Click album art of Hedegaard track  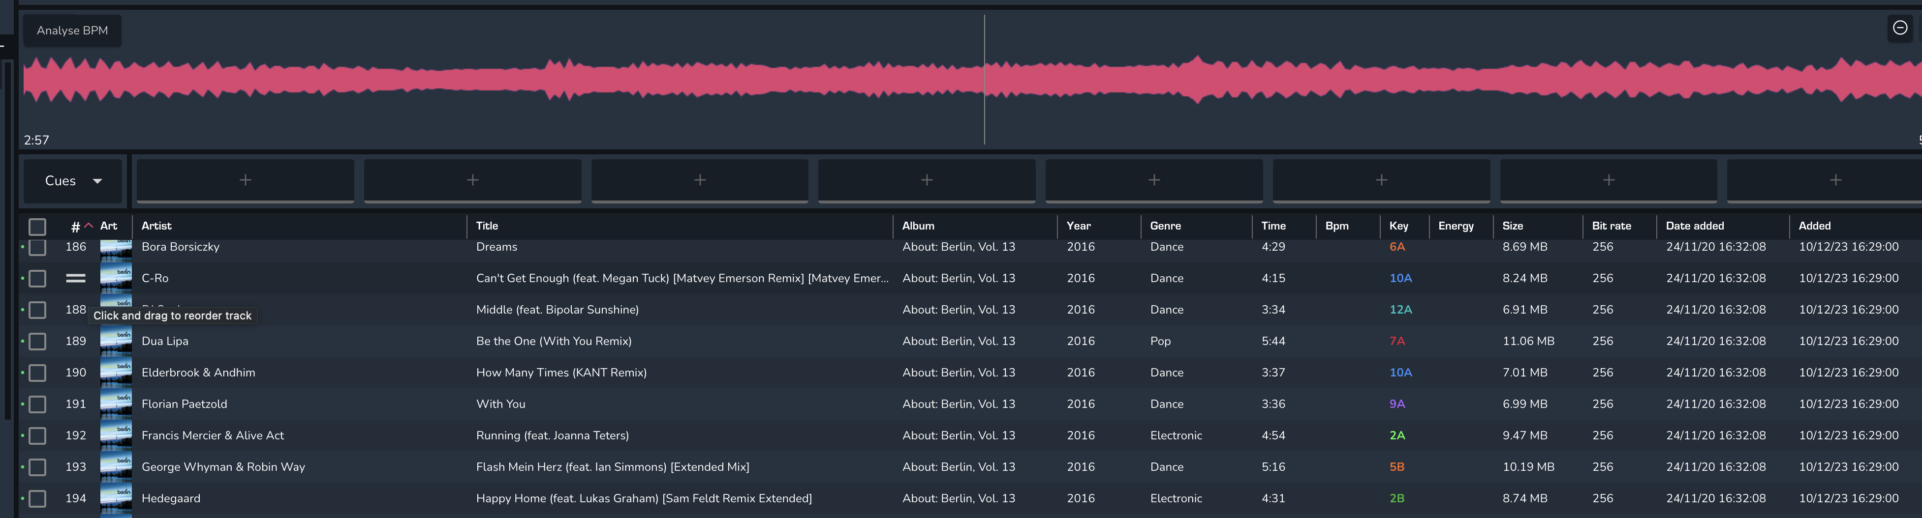116,498
